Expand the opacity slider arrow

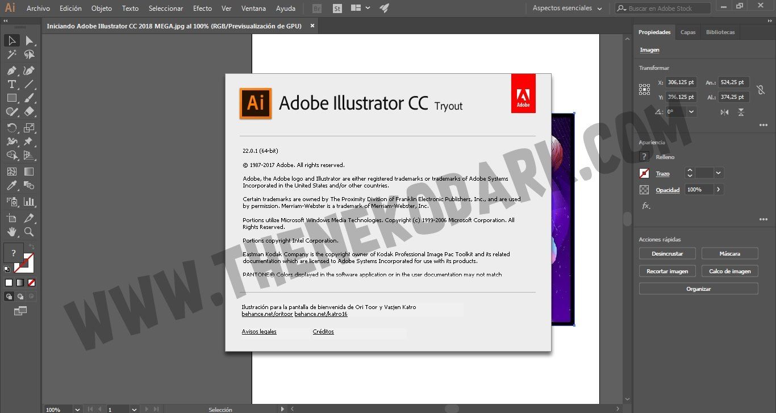pos(719,189)
